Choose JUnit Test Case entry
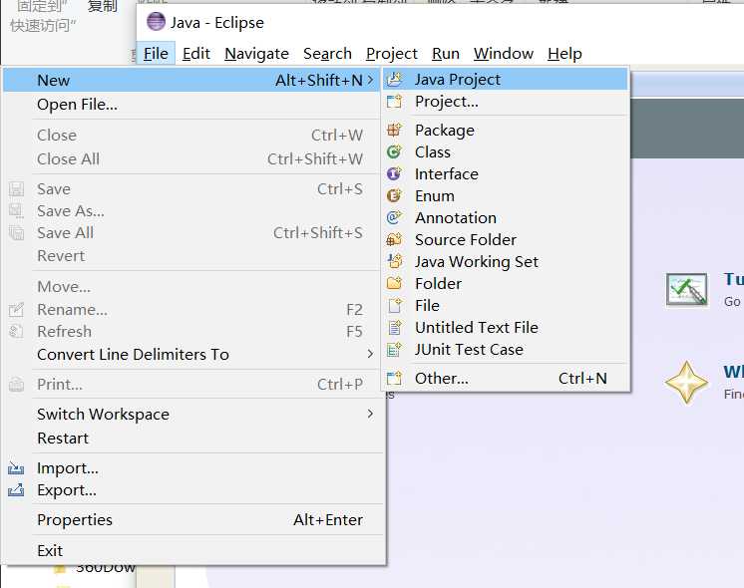 pos(506,350)
